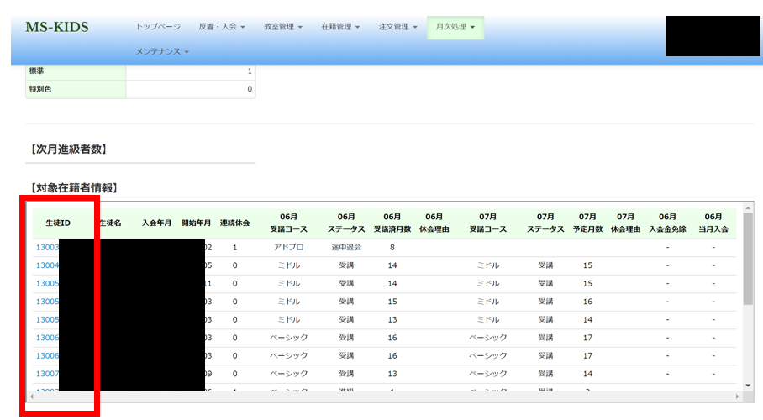Open the 在籍管理 dropdown
The width and height of the screenshot is (763, 420).
(339, 27)
